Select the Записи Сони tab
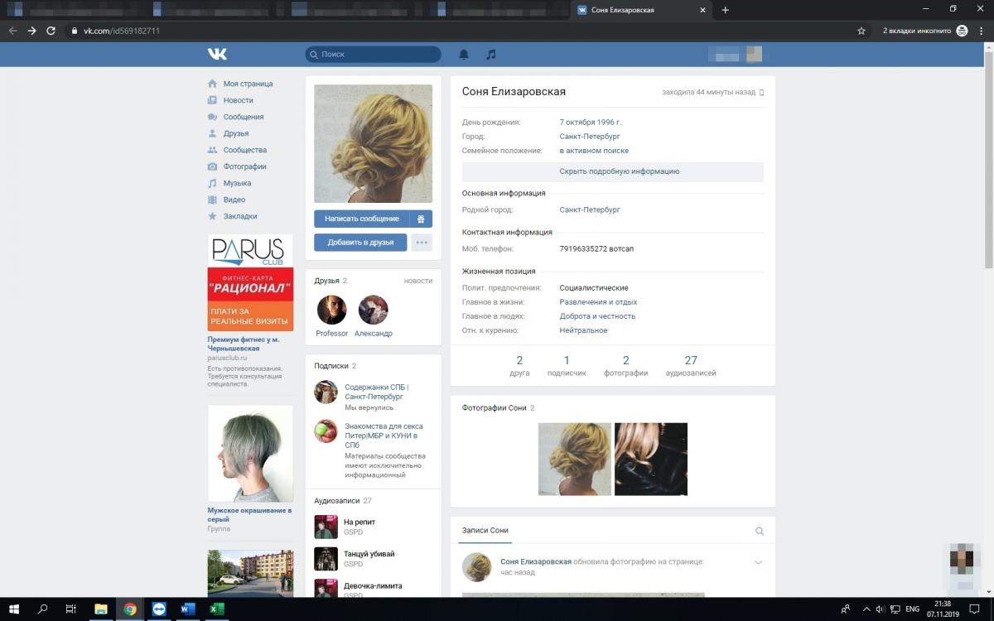 [485, 530]
